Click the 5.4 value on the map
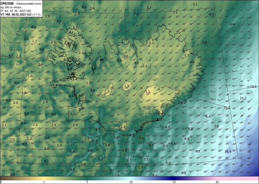Screen dimensions: 259x184 pyautogui.click(x=53, y=114)
